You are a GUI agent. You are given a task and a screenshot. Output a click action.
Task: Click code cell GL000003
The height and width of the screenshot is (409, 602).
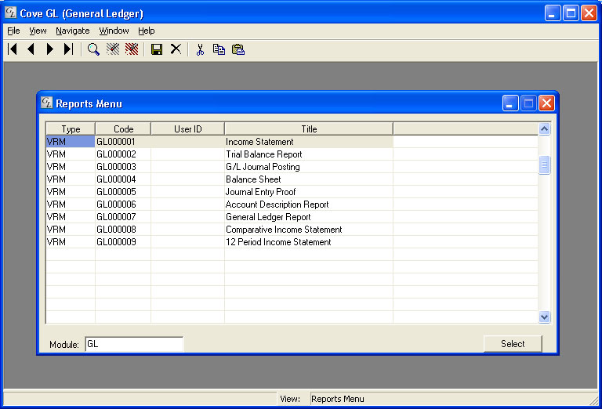[123, 167]
